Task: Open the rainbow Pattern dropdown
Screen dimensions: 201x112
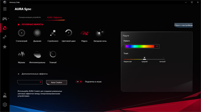Action: pyautogui.click(x=157, y=46)
